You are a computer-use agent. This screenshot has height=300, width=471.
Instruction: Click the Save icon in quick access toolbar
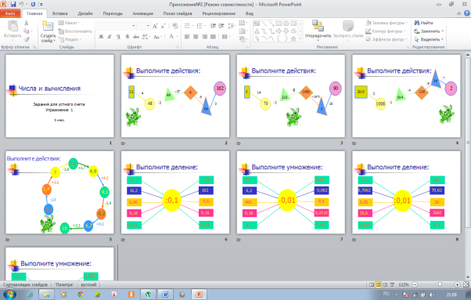click(13, 4)
